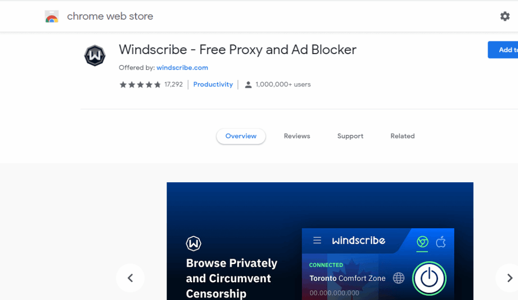Toggle the Windscribe power connection button
Image resolution: width=518 pixels, height=300 pixels.
pos(429,278)
